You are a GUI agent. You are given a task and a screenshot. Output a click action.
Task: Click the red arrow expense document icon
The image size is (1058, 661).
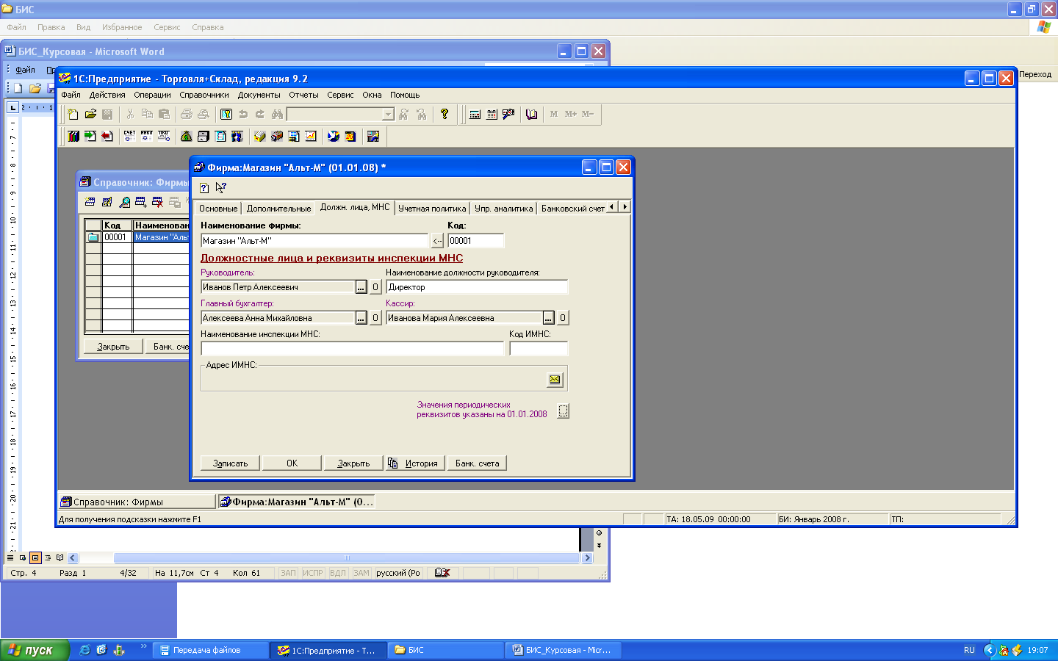click(x=107, y=136)
